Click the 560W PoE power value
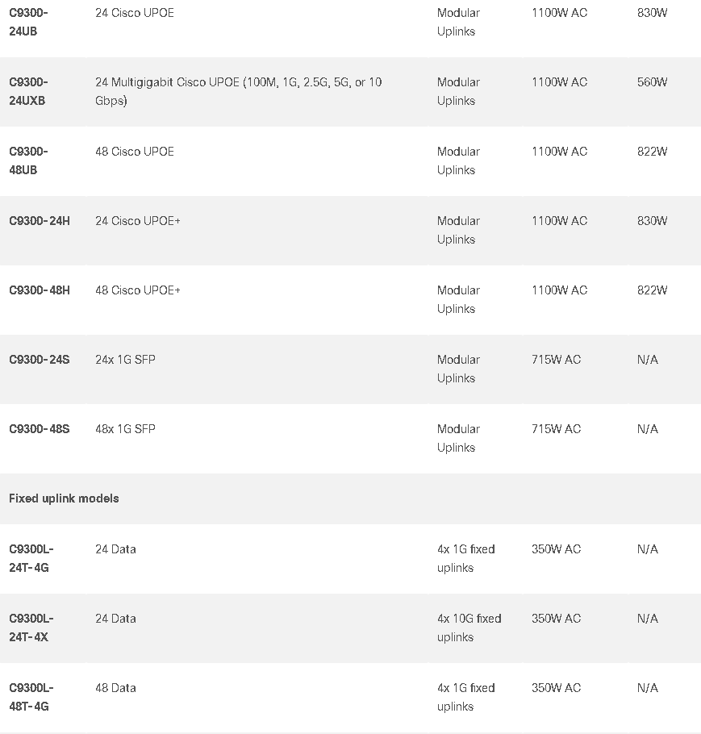 tap(653, 82)
